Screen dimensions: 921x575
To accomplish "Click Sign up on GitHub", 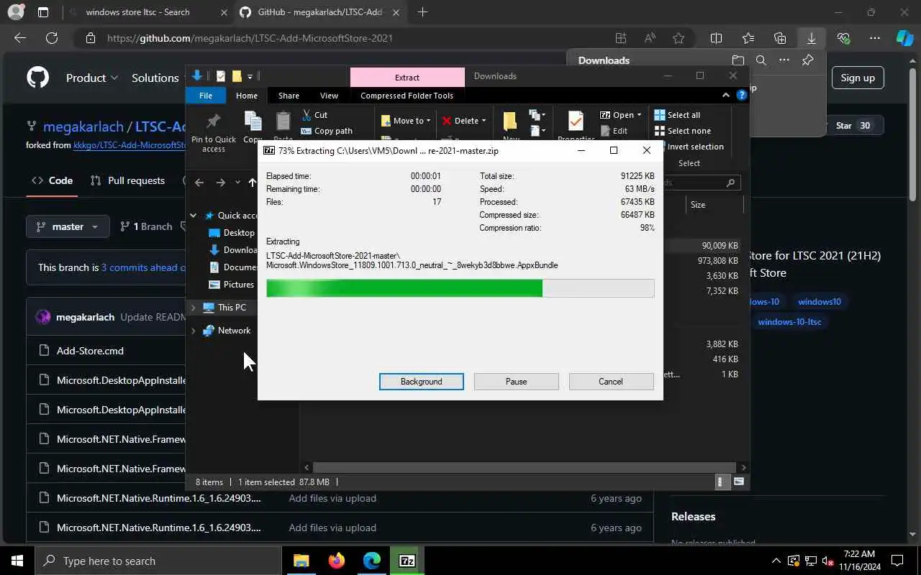I will tap(858, 78).
